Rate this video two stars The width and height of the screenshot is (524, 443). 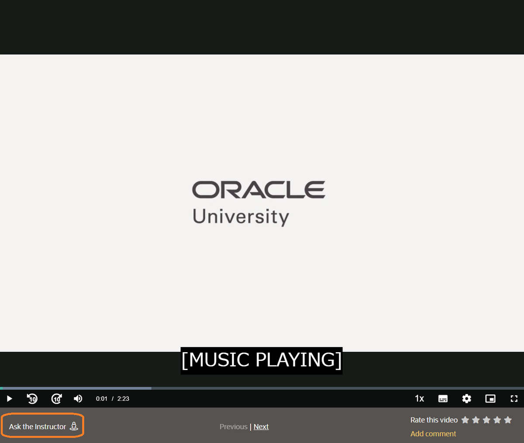pyautogui.click(x=476, y=420)
